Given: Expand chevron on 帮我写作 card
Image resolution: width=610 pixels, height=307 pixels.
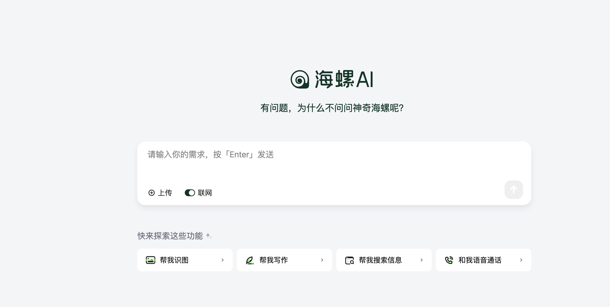Looking at the screenshot, I should [x=322, y=260].
